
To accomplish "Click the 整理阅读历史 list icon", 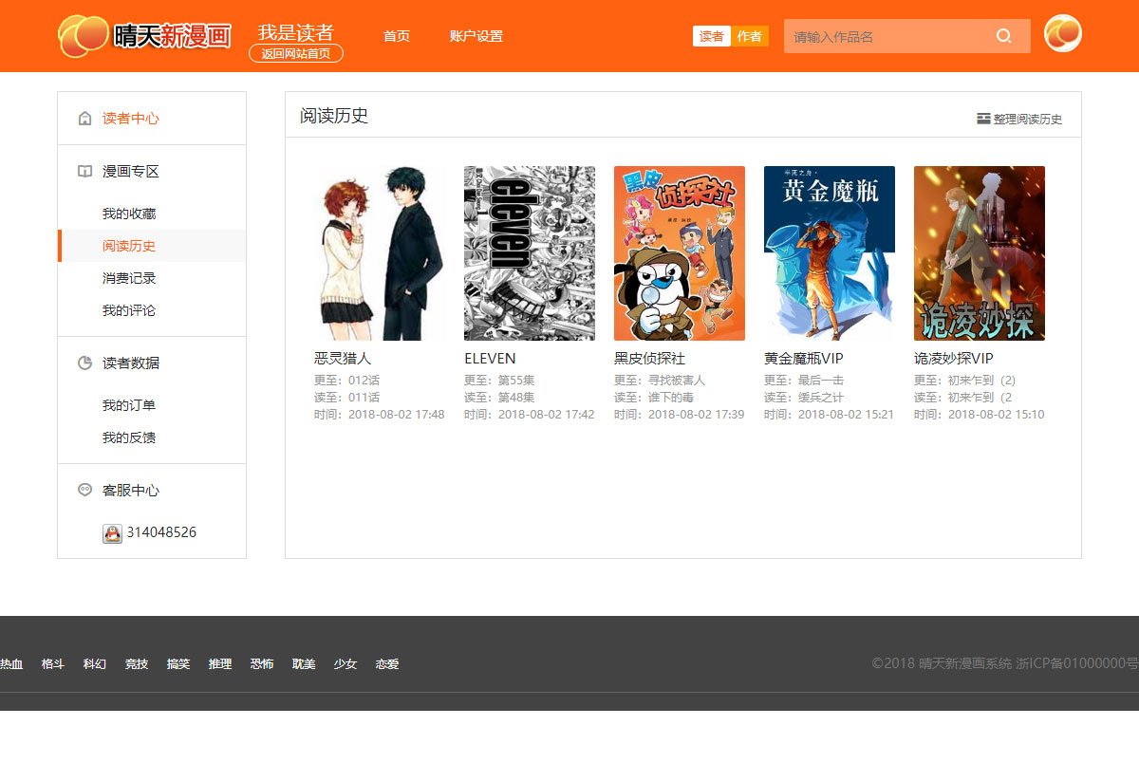I will point(983,119).
